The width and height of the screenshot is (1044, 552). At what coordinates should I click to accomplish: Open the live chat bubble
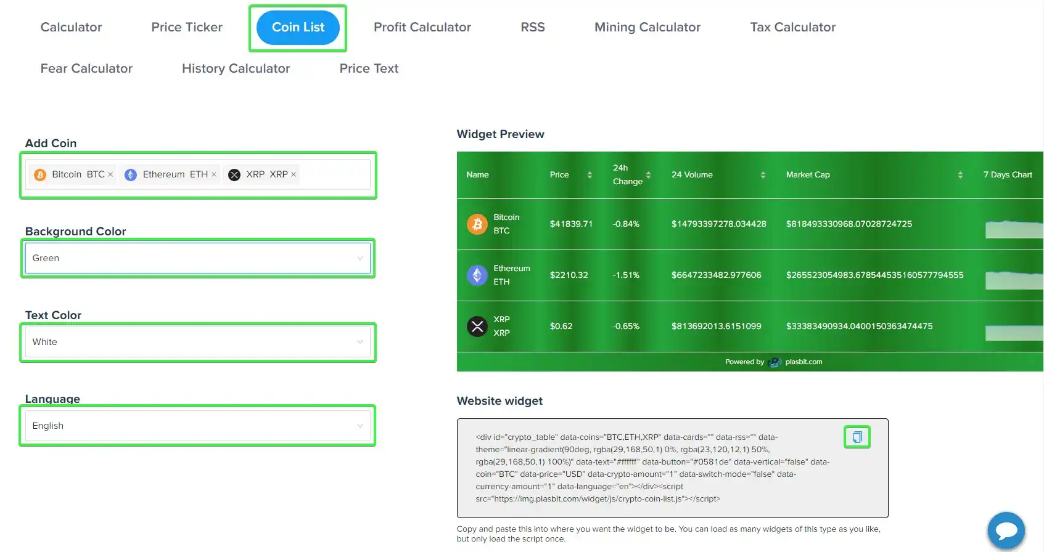[1006, 530]
